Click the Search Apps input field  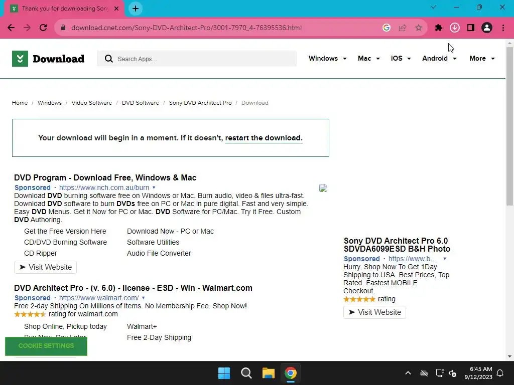point(197,59)
